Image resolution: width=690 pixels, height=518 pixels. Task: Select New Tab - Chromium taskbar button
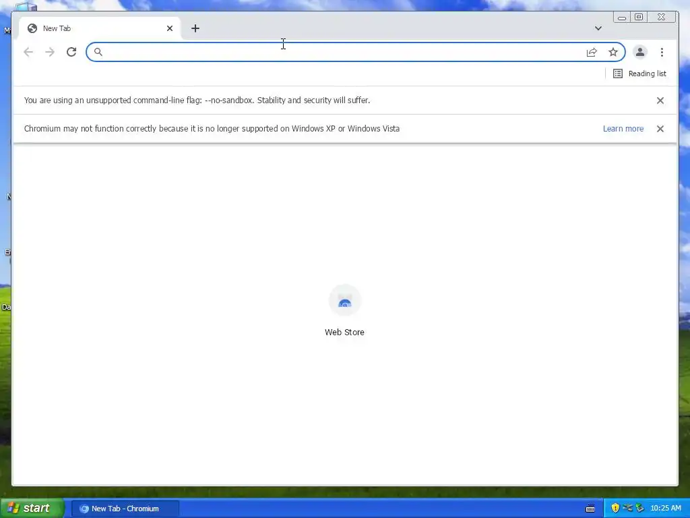tap(125, 509)
